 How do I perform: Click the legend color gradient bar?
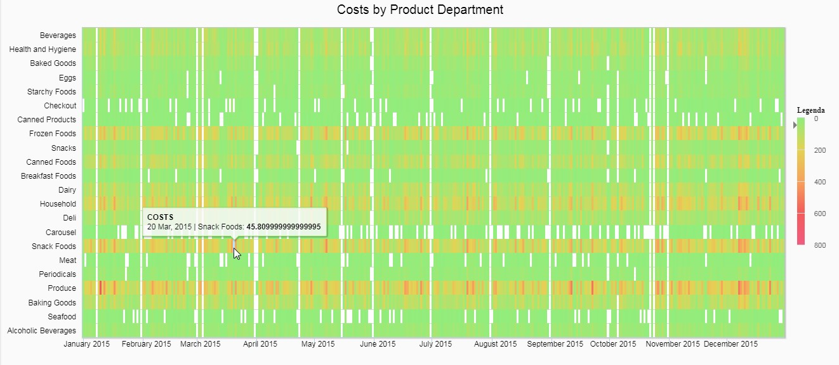(802, 181)
